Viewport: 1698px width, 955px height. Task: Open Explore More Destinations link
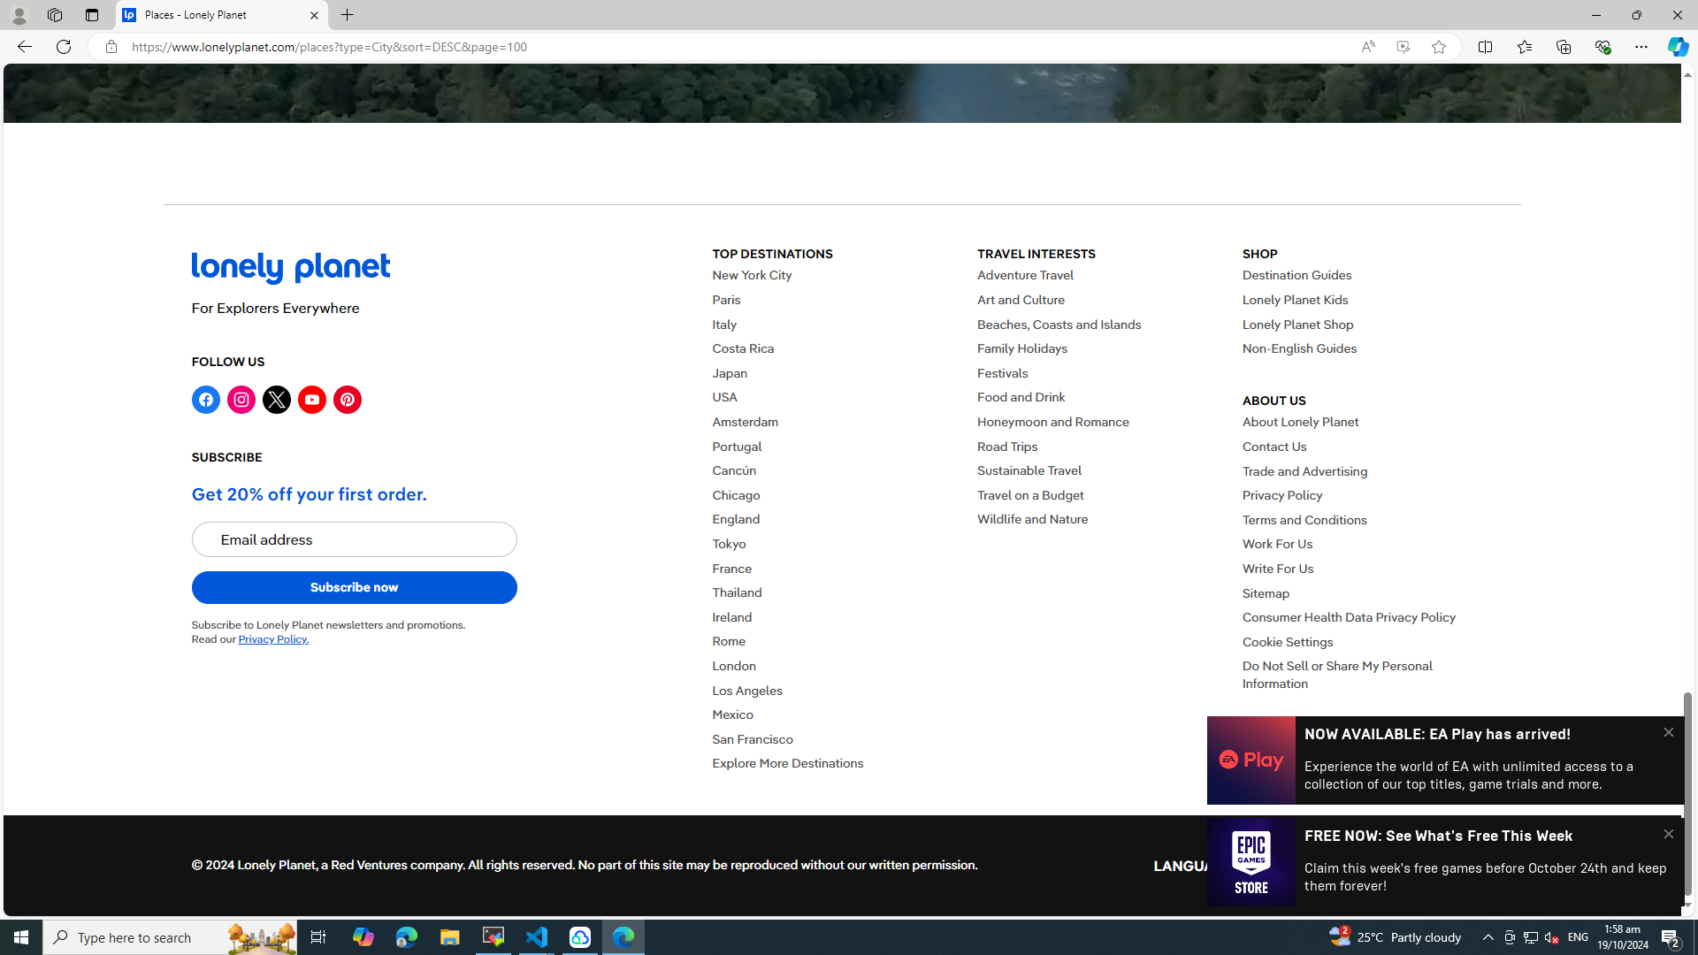(787, 763)
